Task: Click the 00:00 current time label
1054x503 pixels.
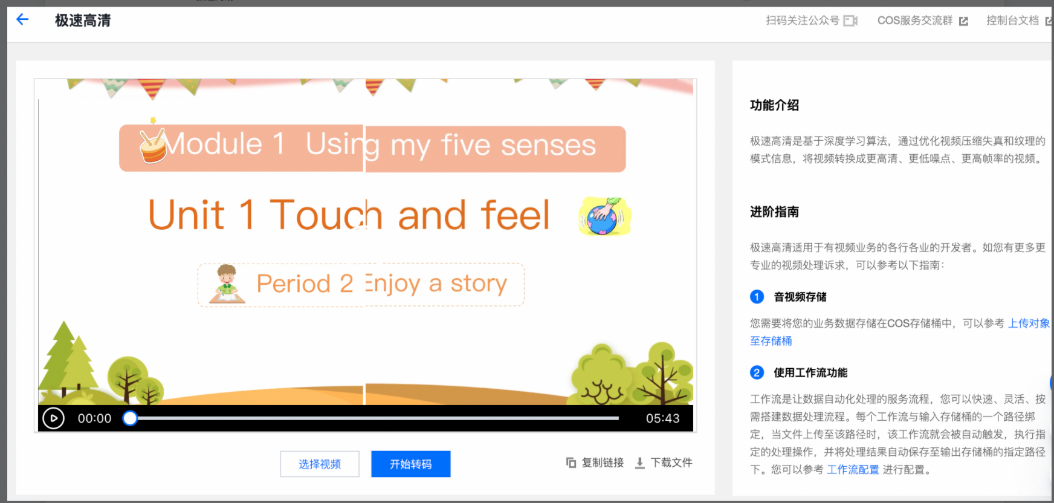Action: tap(94, 418)
